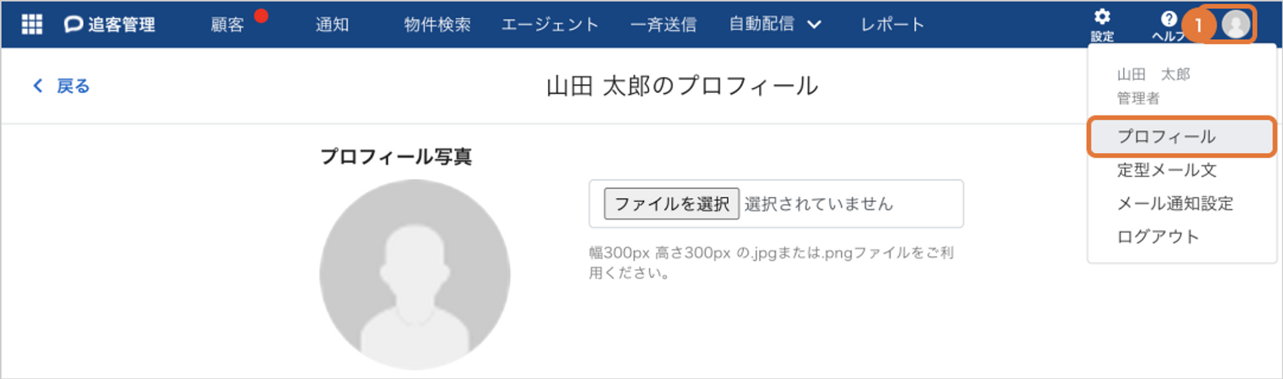The width and height of the screenshot is (1283, 379).
Task: Expand the 自動配信 dropdown arrow
Action: [x=814, y=25]
